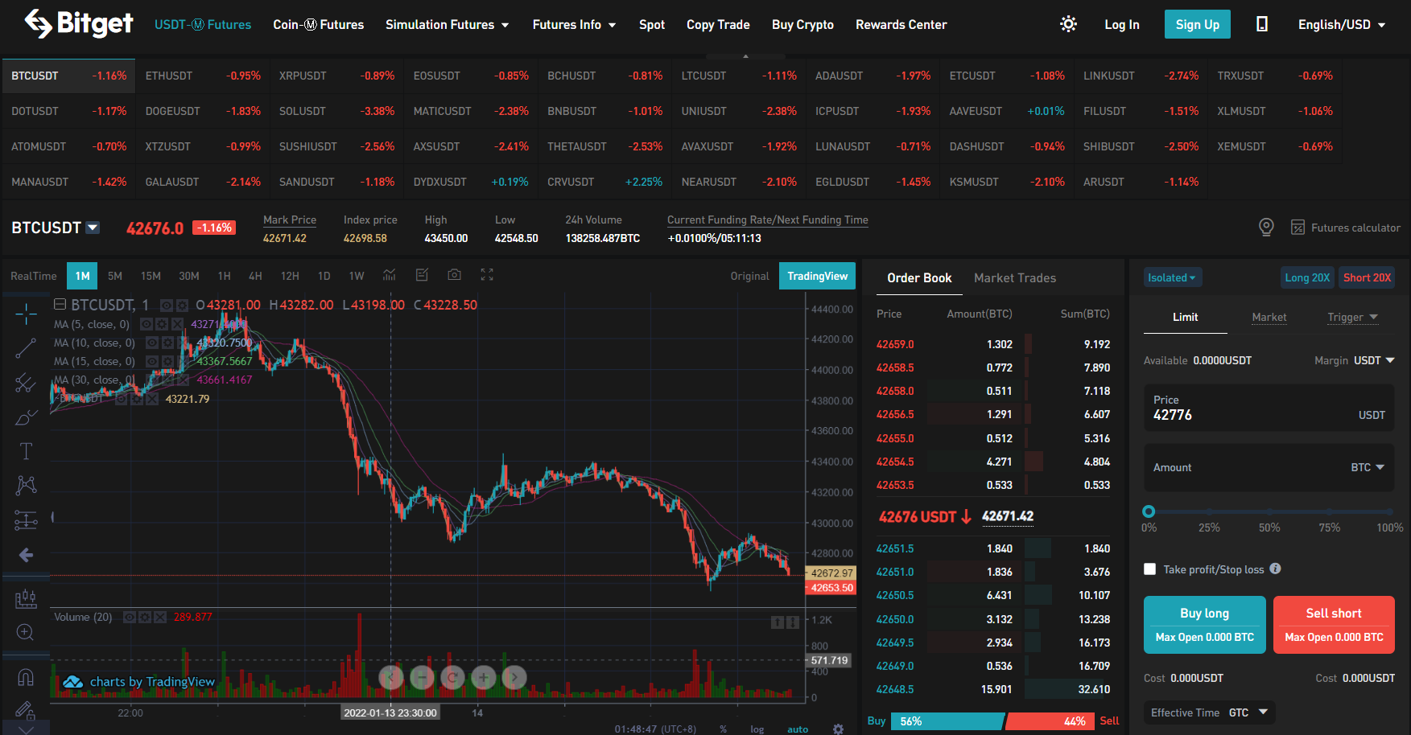The width and height of the screenshot is (1411, 735).
Task: Zoom in the chart with plus button
Action: [x=483, y=678]
